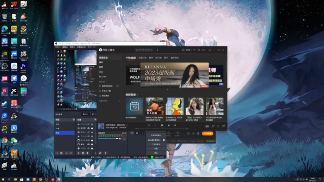Move scene down with chevron in OBS Scenes
The width and height of the screenshot is (324, 182).
[71, 153]
